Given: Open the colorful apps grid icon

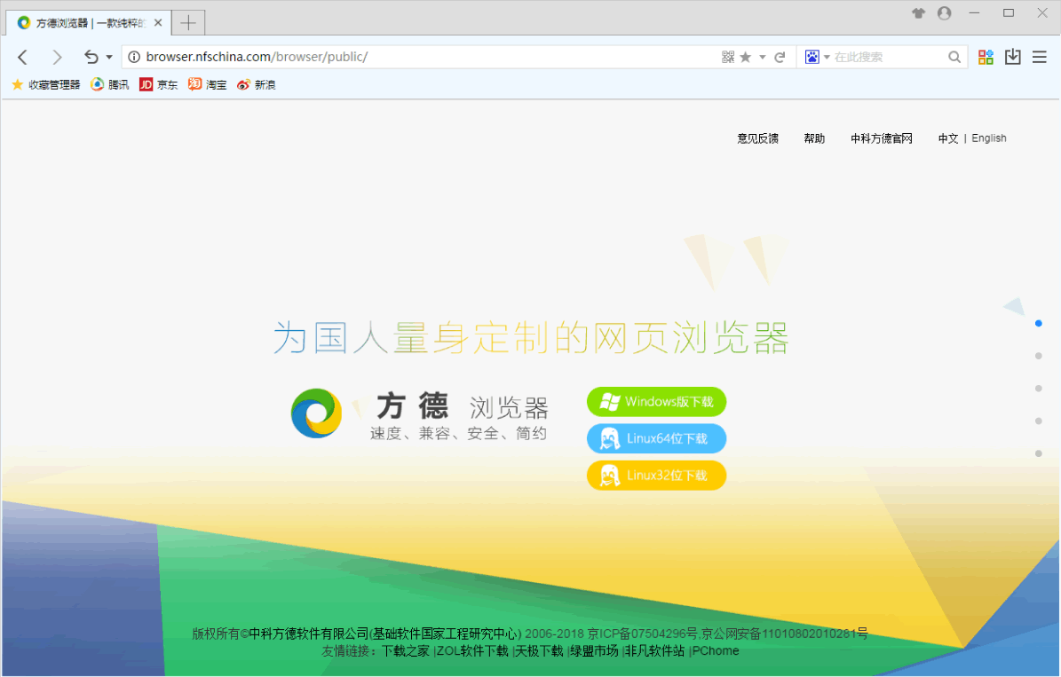Looking at the screenshot, I should click(x=986, y=57).
